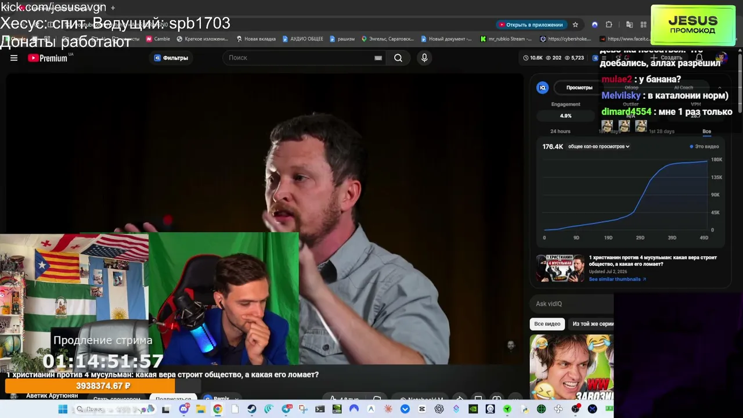Open the vidIQ Фильтры filters button
The image size is (743, 418).
point(171,58)
